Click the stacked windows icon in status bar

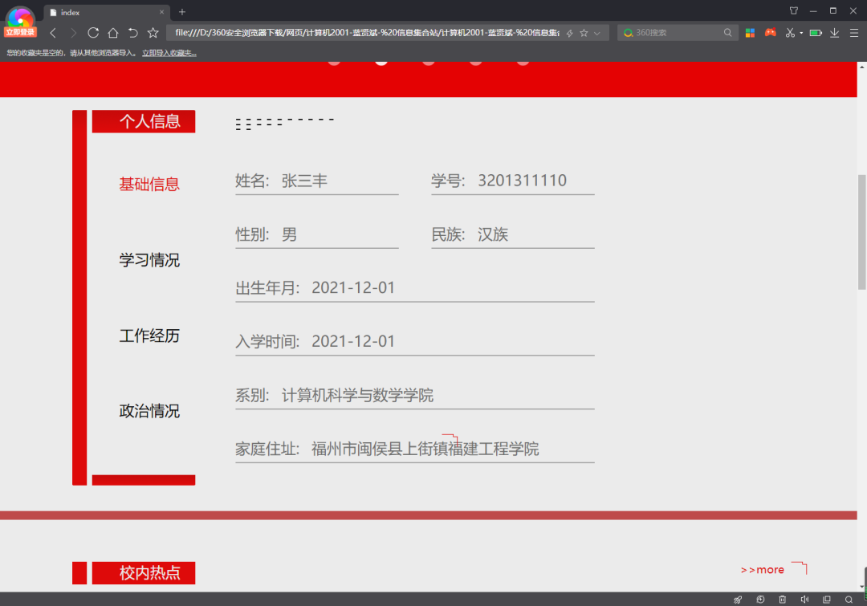[x=827, y=600]
